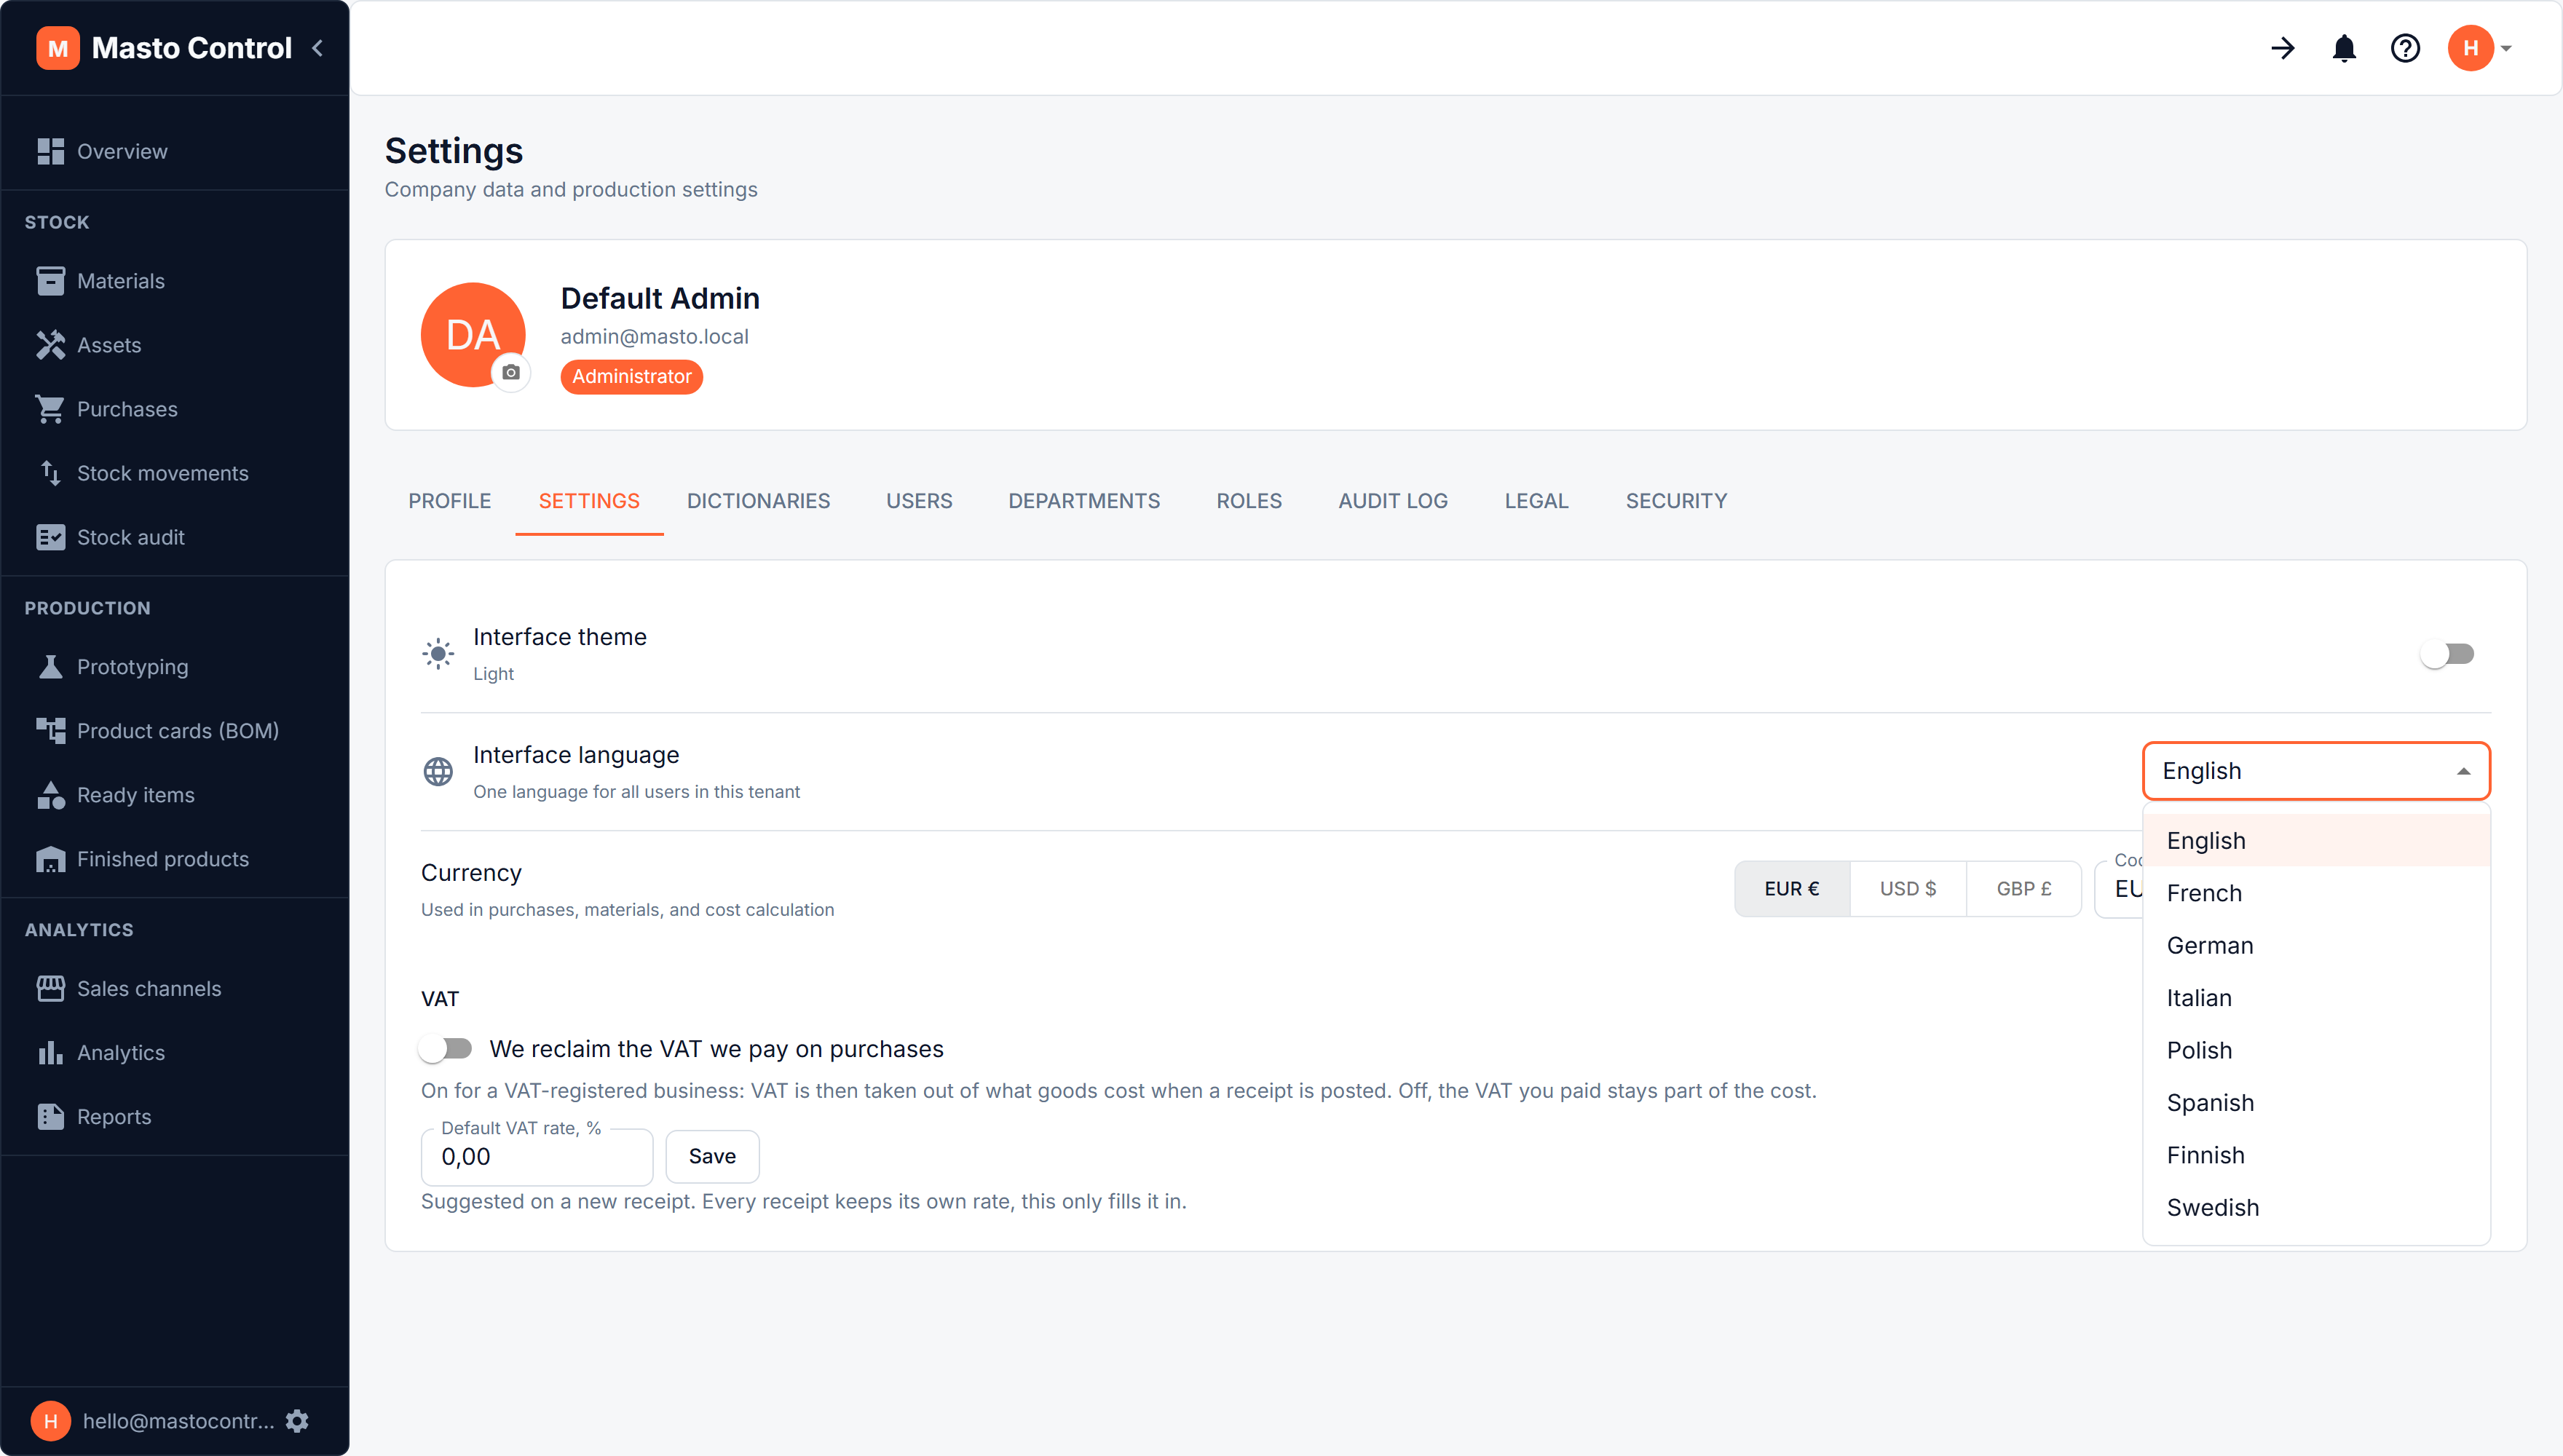The image size is (2563, 1456).
Task: Close the Interface language dropdown
Action: point(2316,771)
